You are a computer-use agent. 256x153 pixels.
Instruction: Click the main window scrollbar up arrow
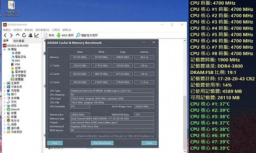185,41
